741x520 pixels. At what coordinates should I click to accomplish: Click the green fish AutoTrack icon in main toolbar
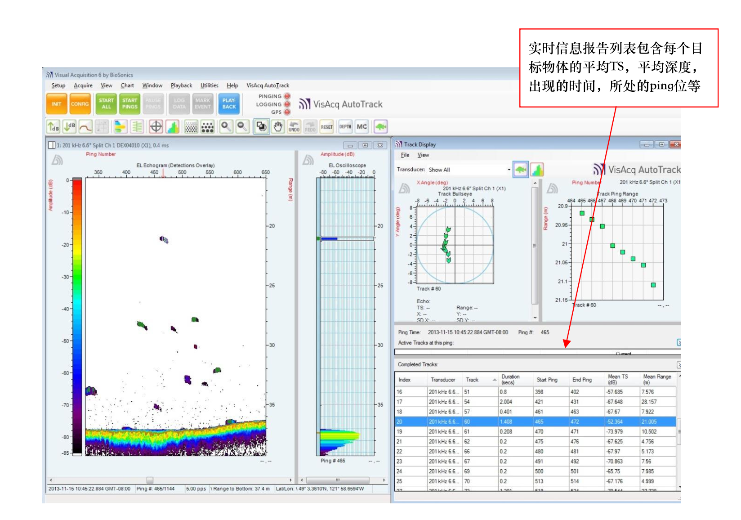[x=380, y=127]
